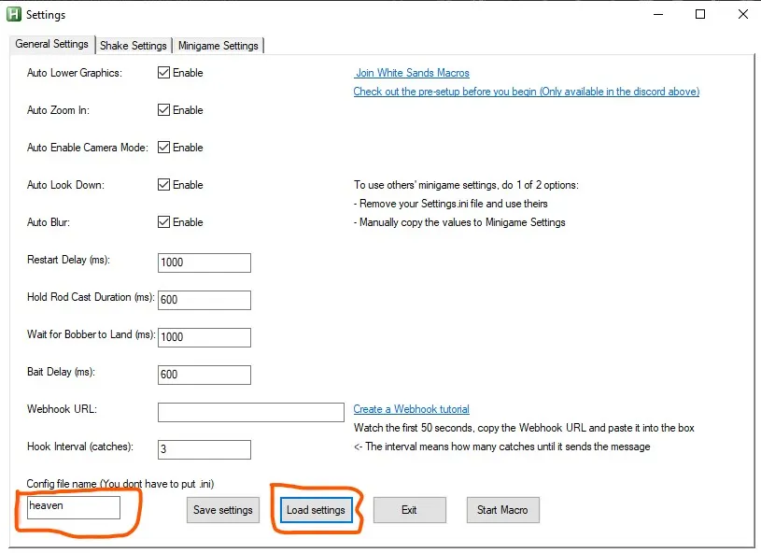
Task: Select the Bait Delay text box
Action: (x=204, y=375)
